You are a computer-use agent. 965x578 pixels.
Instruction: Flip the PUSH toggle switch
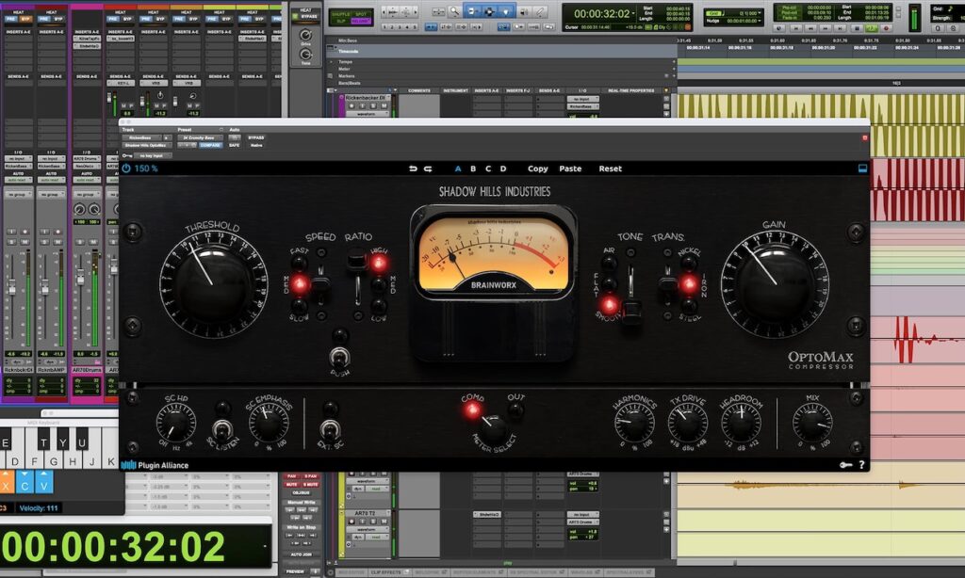(x=338, y=356)
